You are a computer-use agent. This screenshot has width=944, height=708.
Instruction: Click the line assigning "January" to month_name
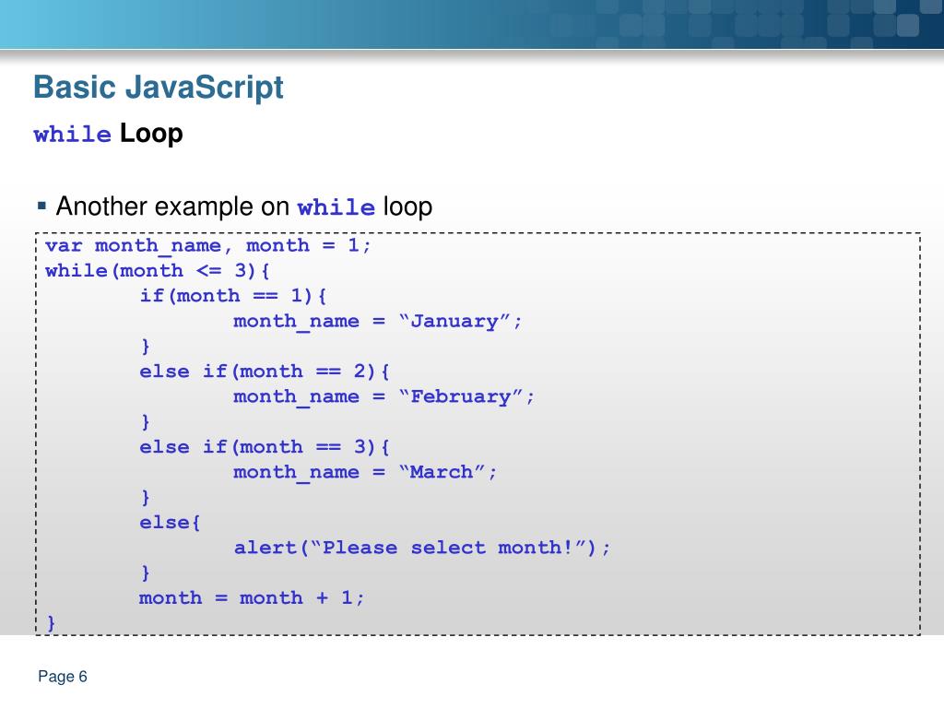coord(377,322)
